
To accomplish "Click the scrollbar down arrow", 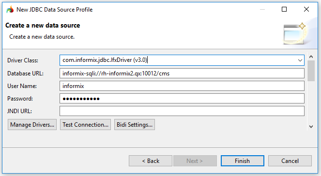I will pos(311,127).
